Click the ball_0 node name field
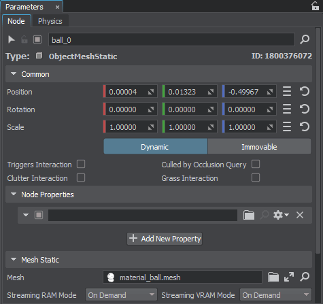 click(171, 40)
